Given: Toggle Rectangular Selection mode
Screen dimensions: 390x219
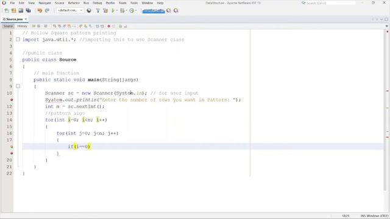Looking at the screenshot, I should pos(74,26).
